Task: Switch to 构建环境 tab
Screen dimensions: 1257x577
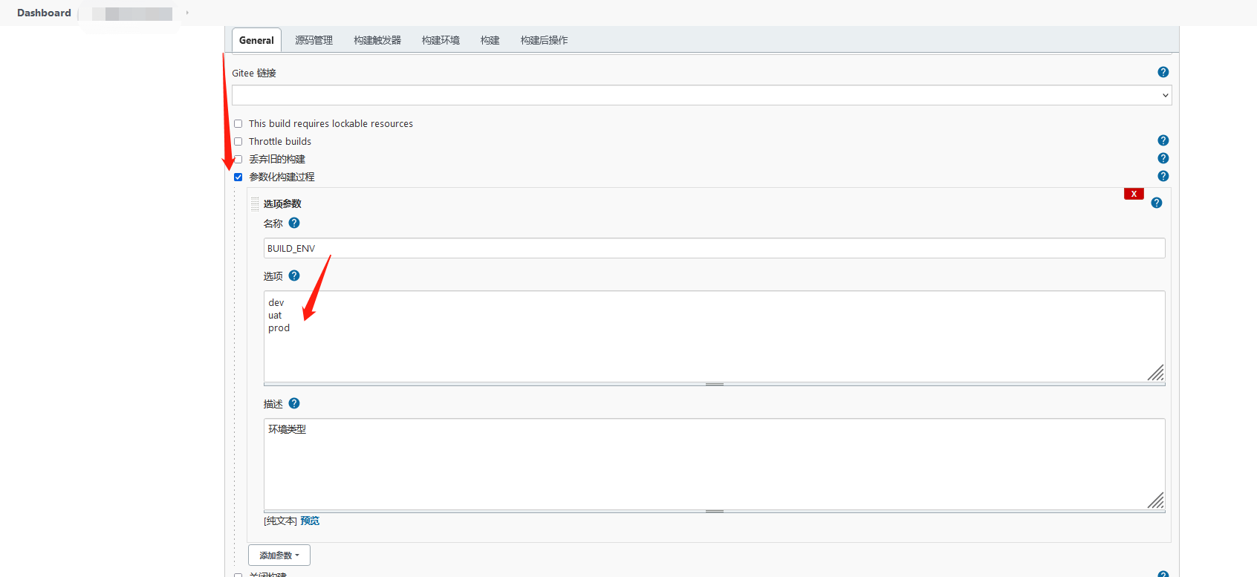Action: 441,40
